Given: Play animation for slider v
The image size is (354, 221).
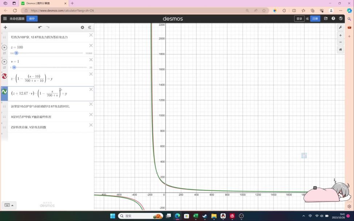Looking at the screenshot, I should [4, 61].
